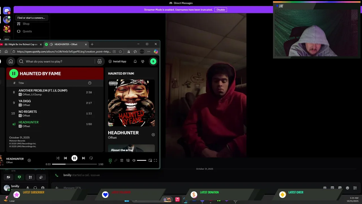Open browser Favorites list icon
The width and height of the screenshot is (362, 204).
tap(135, 52)
